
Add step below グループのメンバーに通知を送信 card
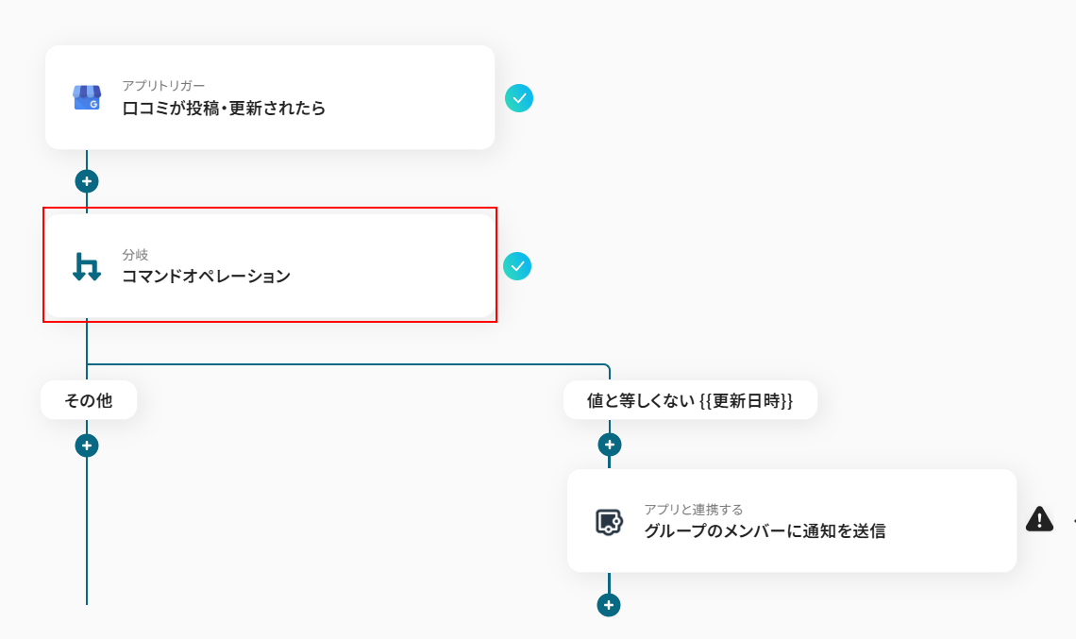tap(609, 605)
